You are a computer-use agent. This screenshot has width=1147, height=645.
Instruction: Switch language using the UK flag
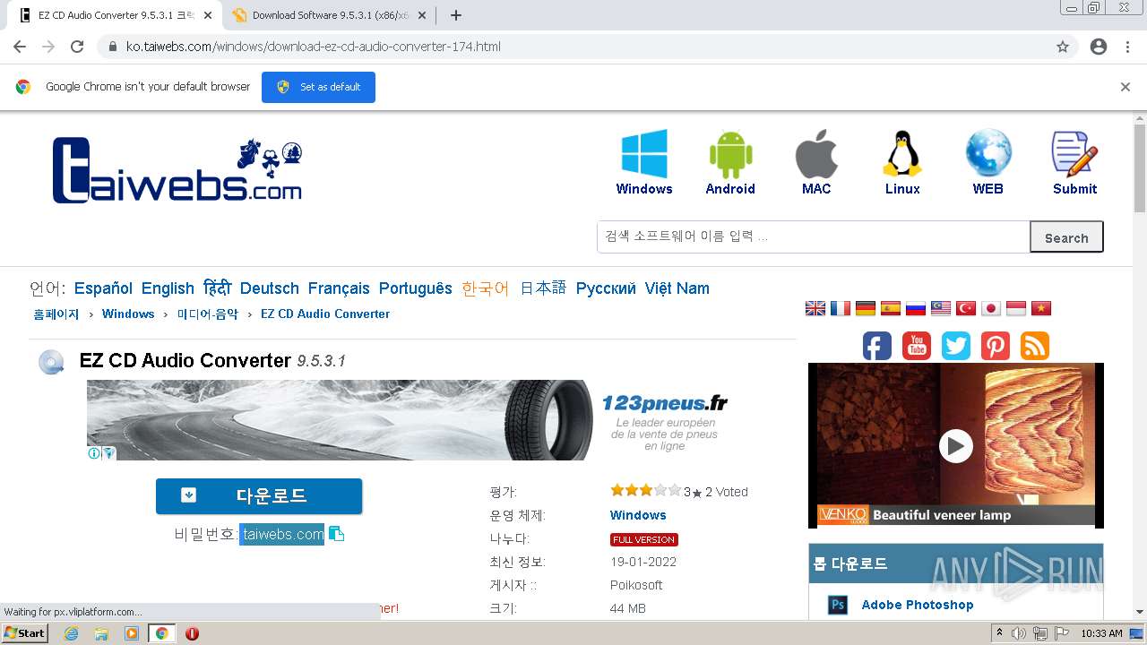coord(815,308)
